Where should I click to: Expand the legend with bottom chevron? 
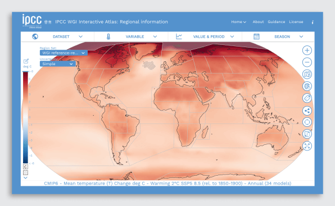[25, 177]
